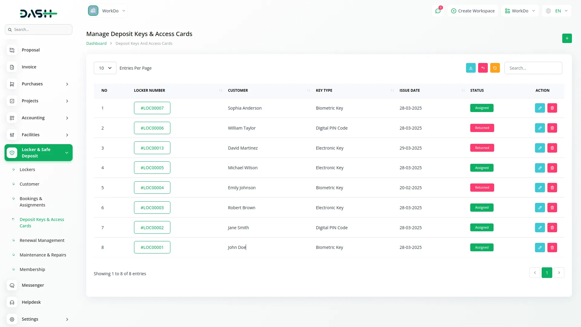Viewport: 581px width, 327px height.
Task: Open the Entries Per Page dropdown
Action: point(105,68)
